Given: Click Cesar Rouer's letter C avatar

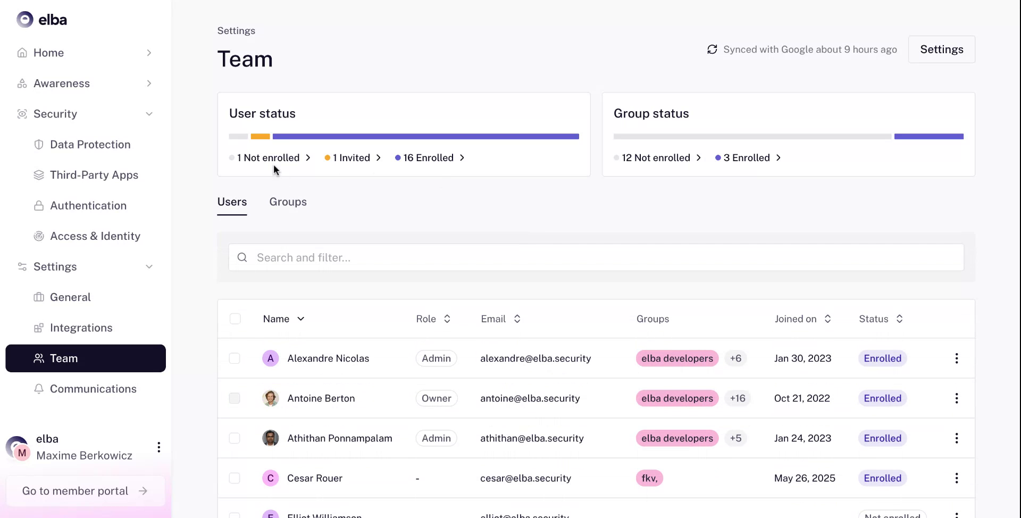Looking at the screenshot, I should pyautogui.click(x=271, y=478).
